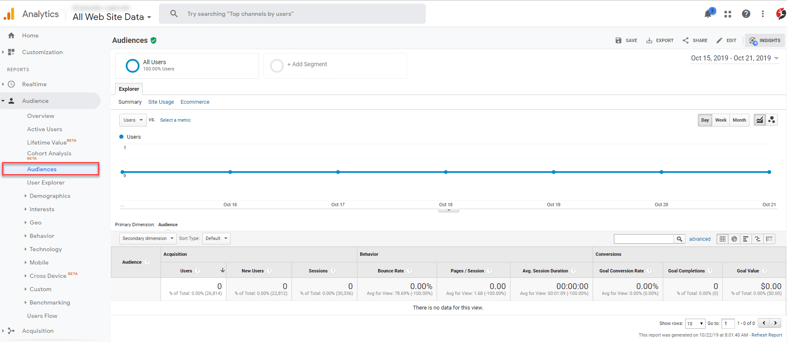Viewport: 787px width, 342px height.
Task: Open the vertical three-dot options menu
Action: (763, 14)
